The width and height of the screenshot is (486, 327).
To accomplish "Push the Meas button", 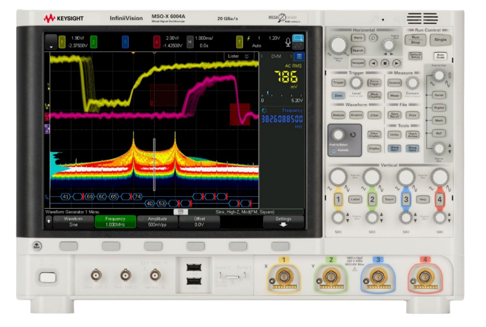I will click(394, 96).
